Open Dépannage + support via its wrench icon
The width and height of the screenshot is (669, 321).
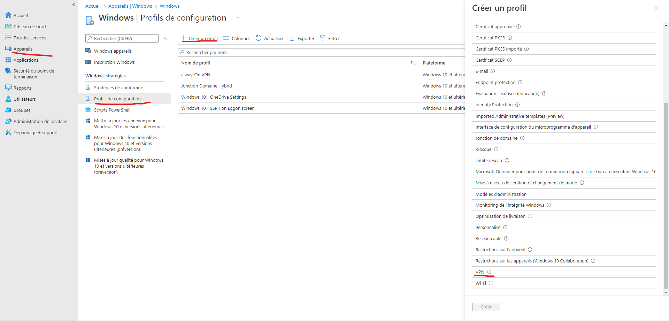[x=8, y=132]
